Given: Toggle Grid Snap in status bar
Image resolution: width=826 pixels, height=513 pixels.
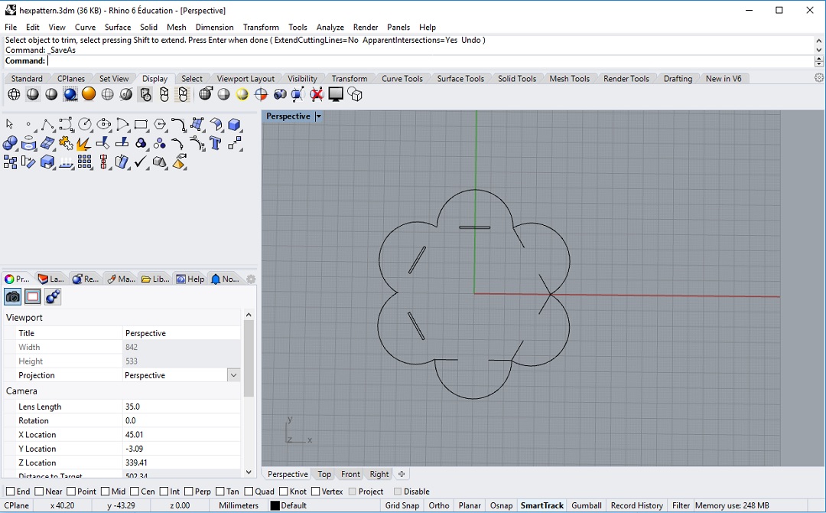Looking at the screenshot, I should point(402,505).
